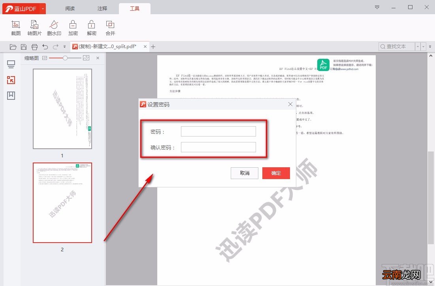The image size is (435, 286).
Task: Click the 查找文本 search box
Action: pos(397,47)
